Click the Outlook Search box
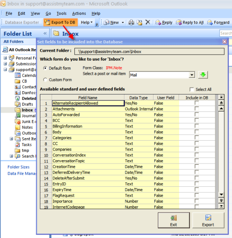The width and height of the screenshot is (232, 238). point(226,33)
